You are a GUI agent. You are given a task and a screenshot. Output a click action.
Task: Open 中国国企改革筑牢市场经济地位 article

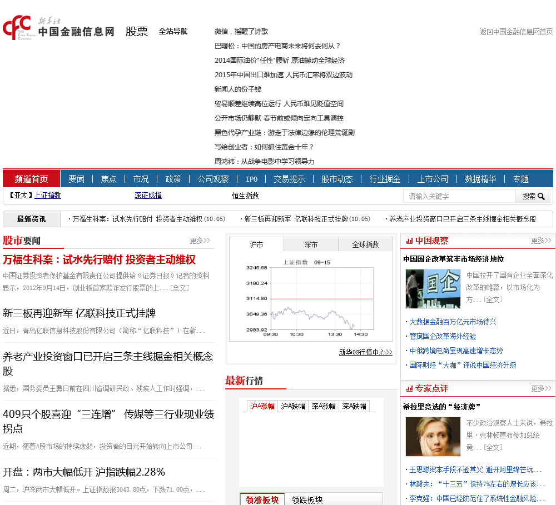click(454, 259)
